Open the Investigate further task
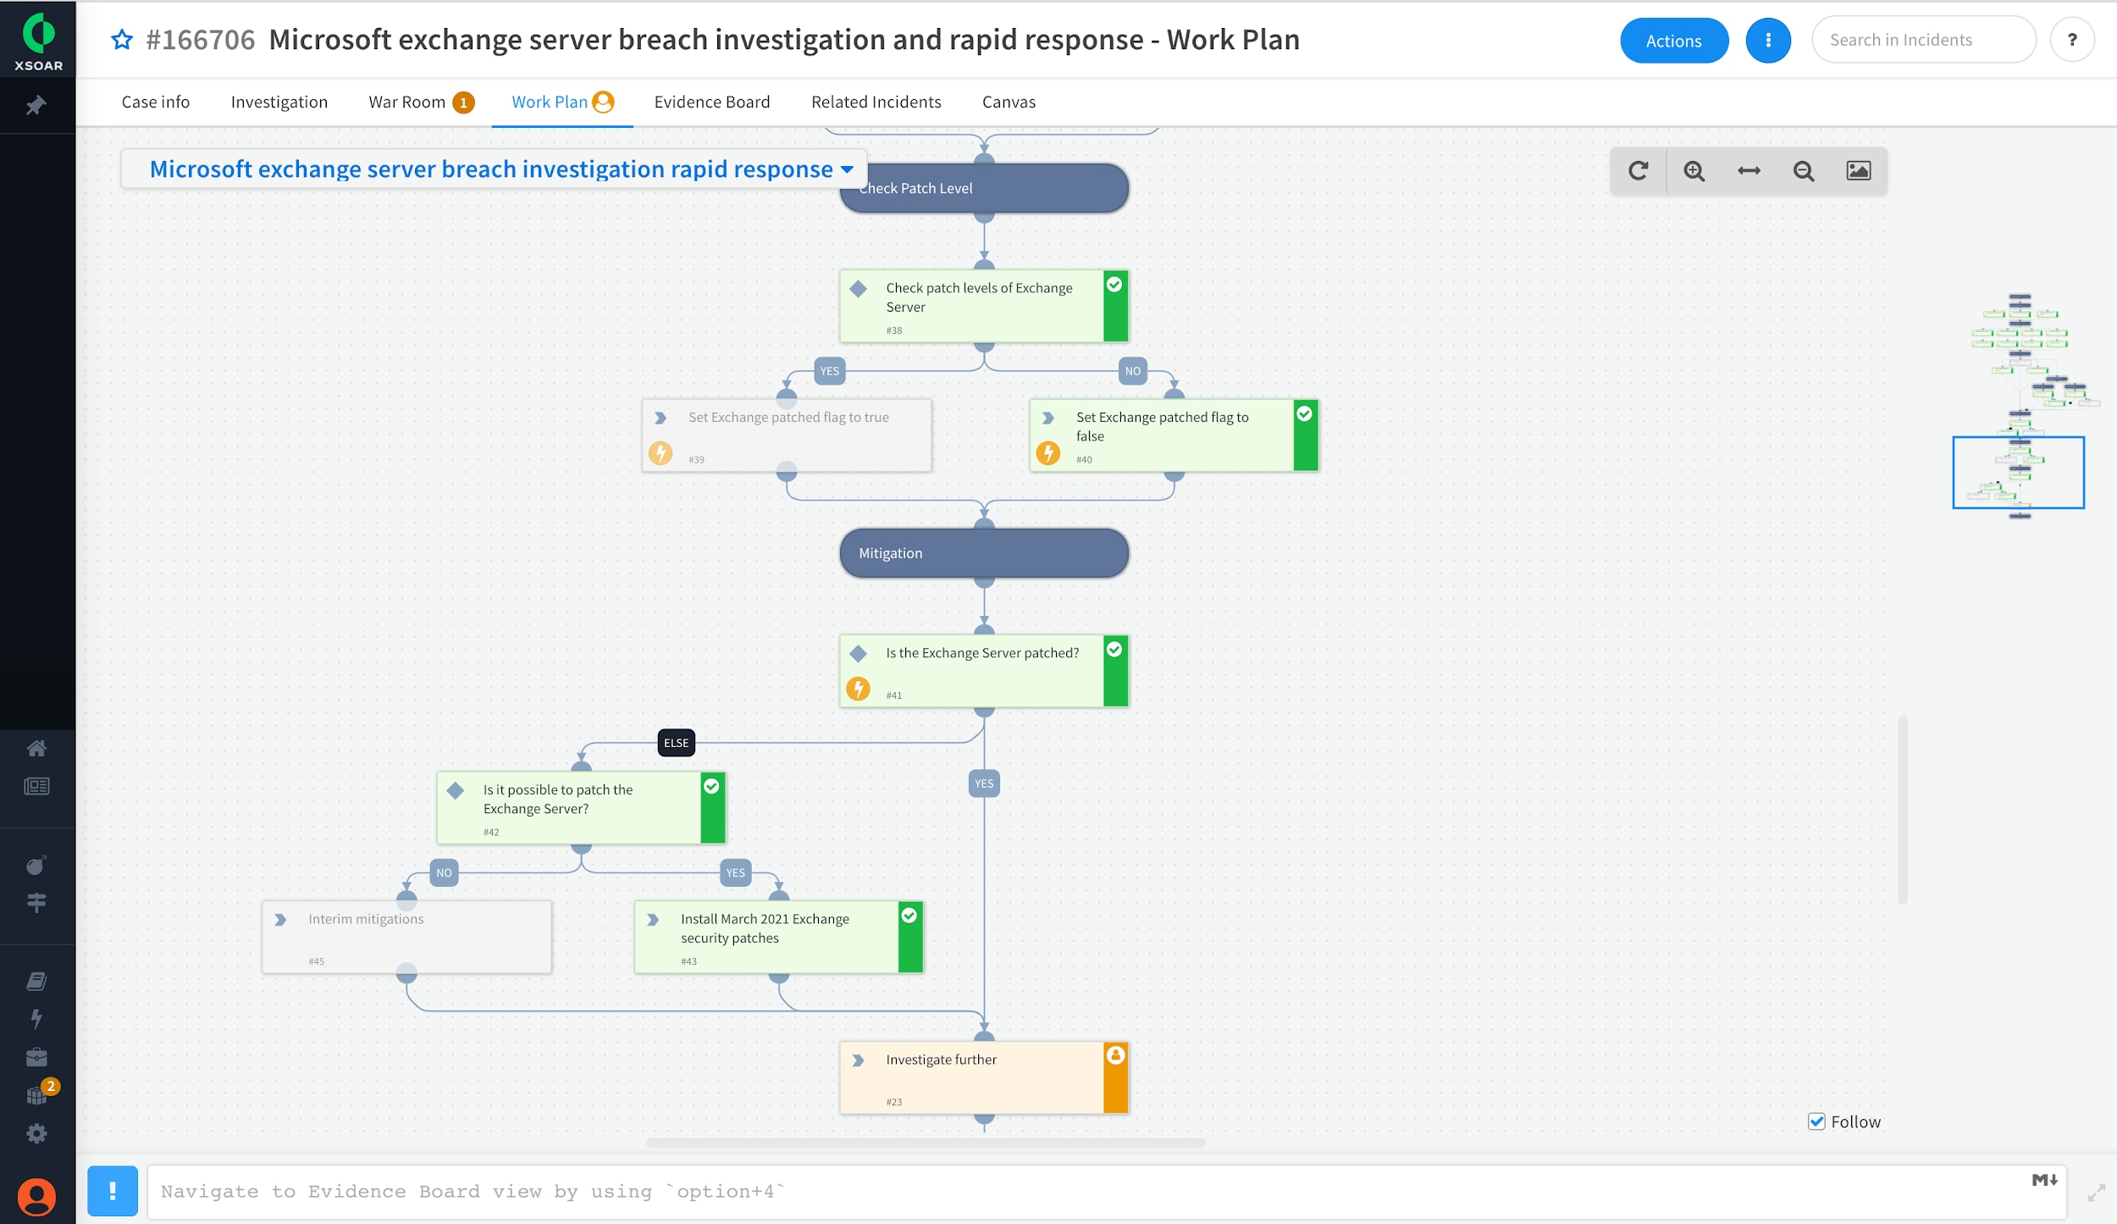This screenshot has width=2117, height=1224. click(x=984, y=1077)
